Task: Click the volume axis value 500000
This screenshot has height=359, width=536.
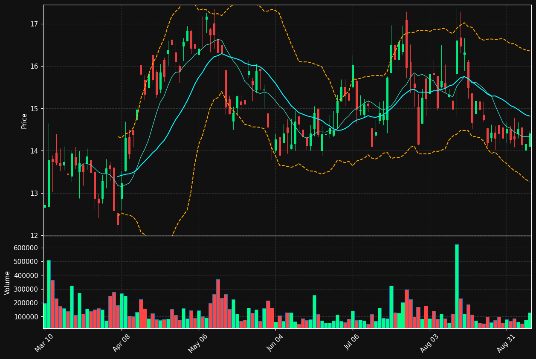Action: 26,262
